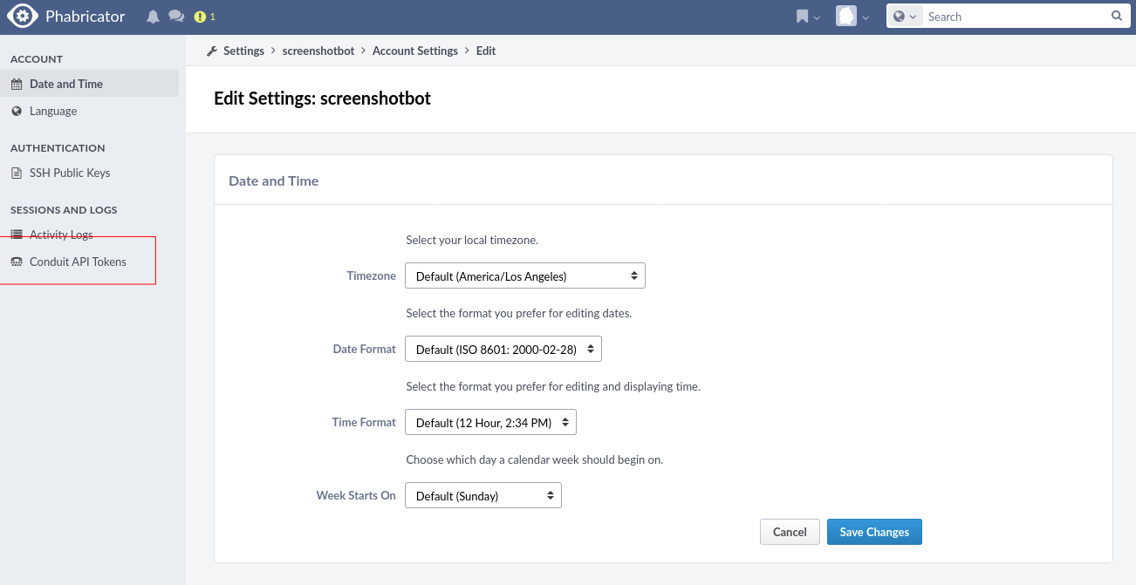Go to Activity Logs

click(x=61, y=235)
